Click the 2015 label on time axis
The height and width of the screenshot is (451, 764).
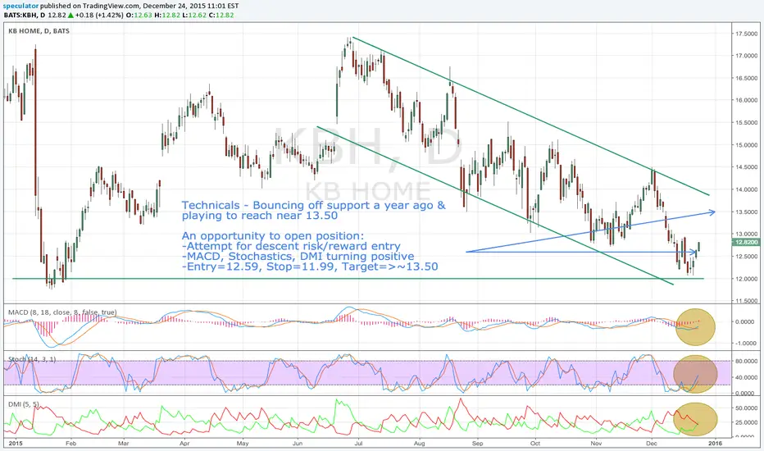coord(16,444)
